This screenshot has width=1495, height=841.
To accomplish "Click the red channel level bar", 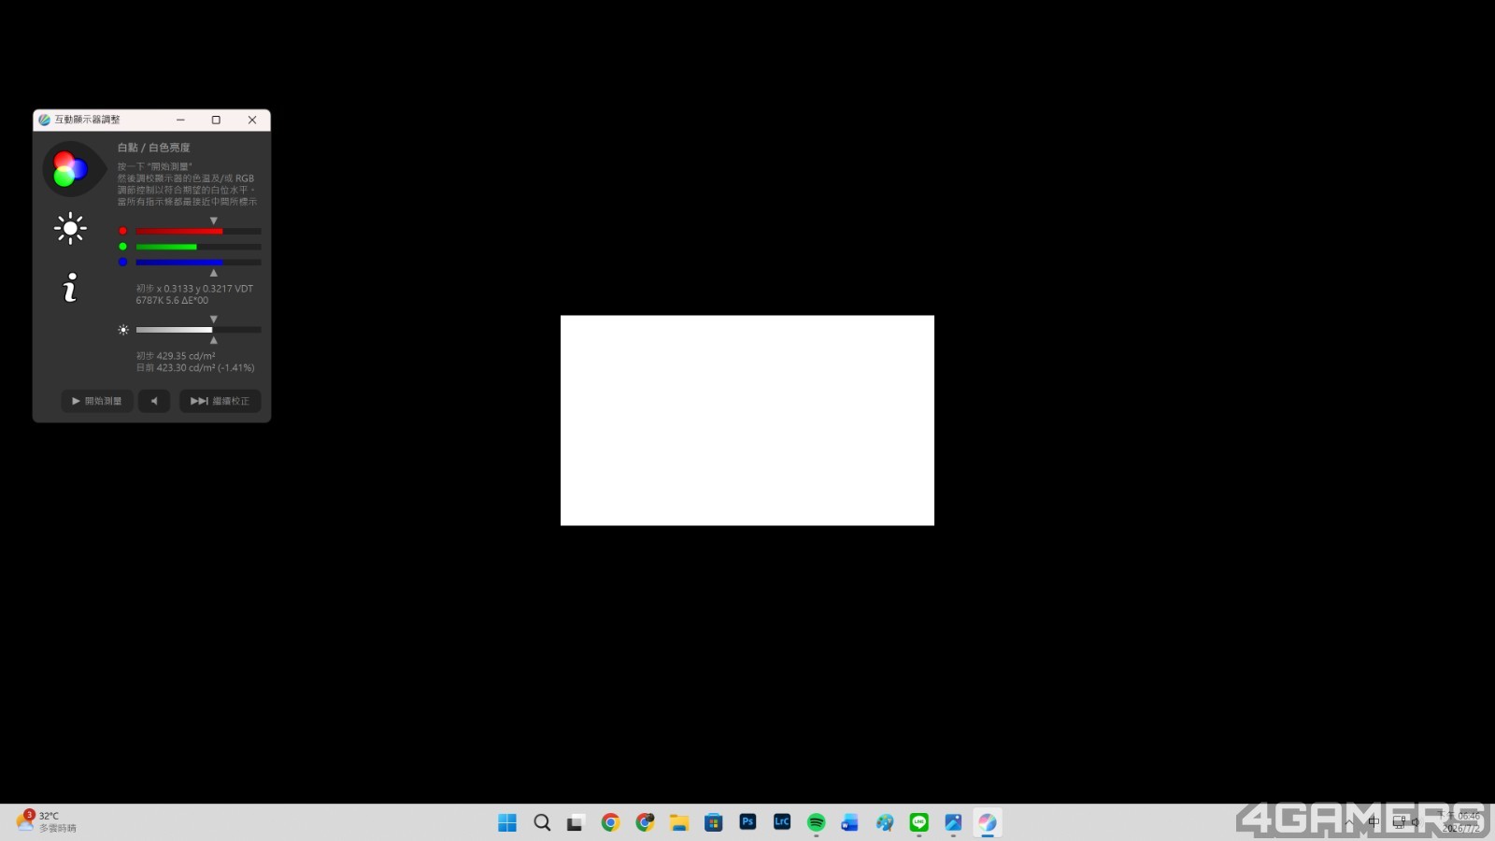I will coord(198,231).
